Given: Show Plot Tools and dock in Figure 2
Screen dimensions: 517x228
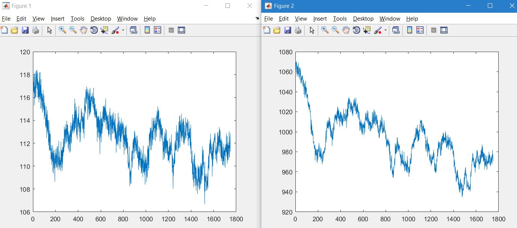Looking at the screenshot, I should click(444, 30).
